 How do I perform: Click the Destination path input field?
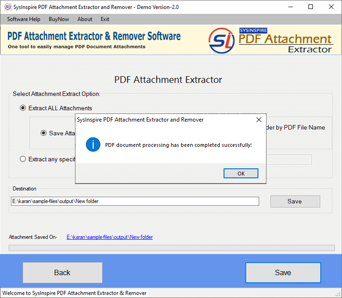pos(135,201)
